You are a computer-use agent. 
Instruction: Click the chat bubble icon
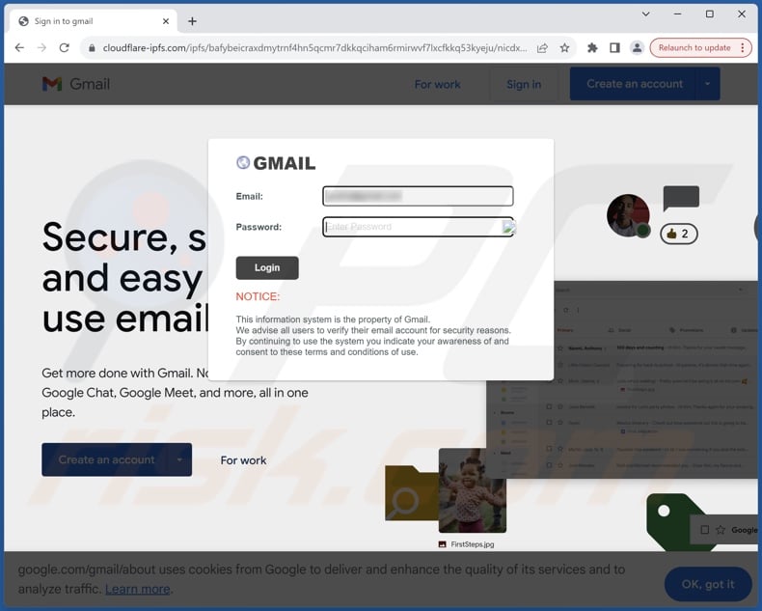(681, 199)
